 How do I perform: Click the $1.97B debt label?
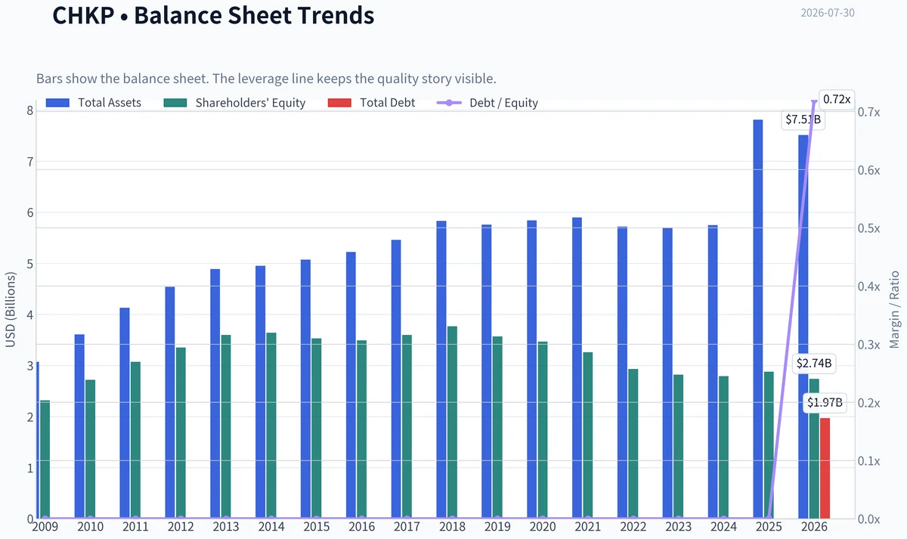click(824, 402)
